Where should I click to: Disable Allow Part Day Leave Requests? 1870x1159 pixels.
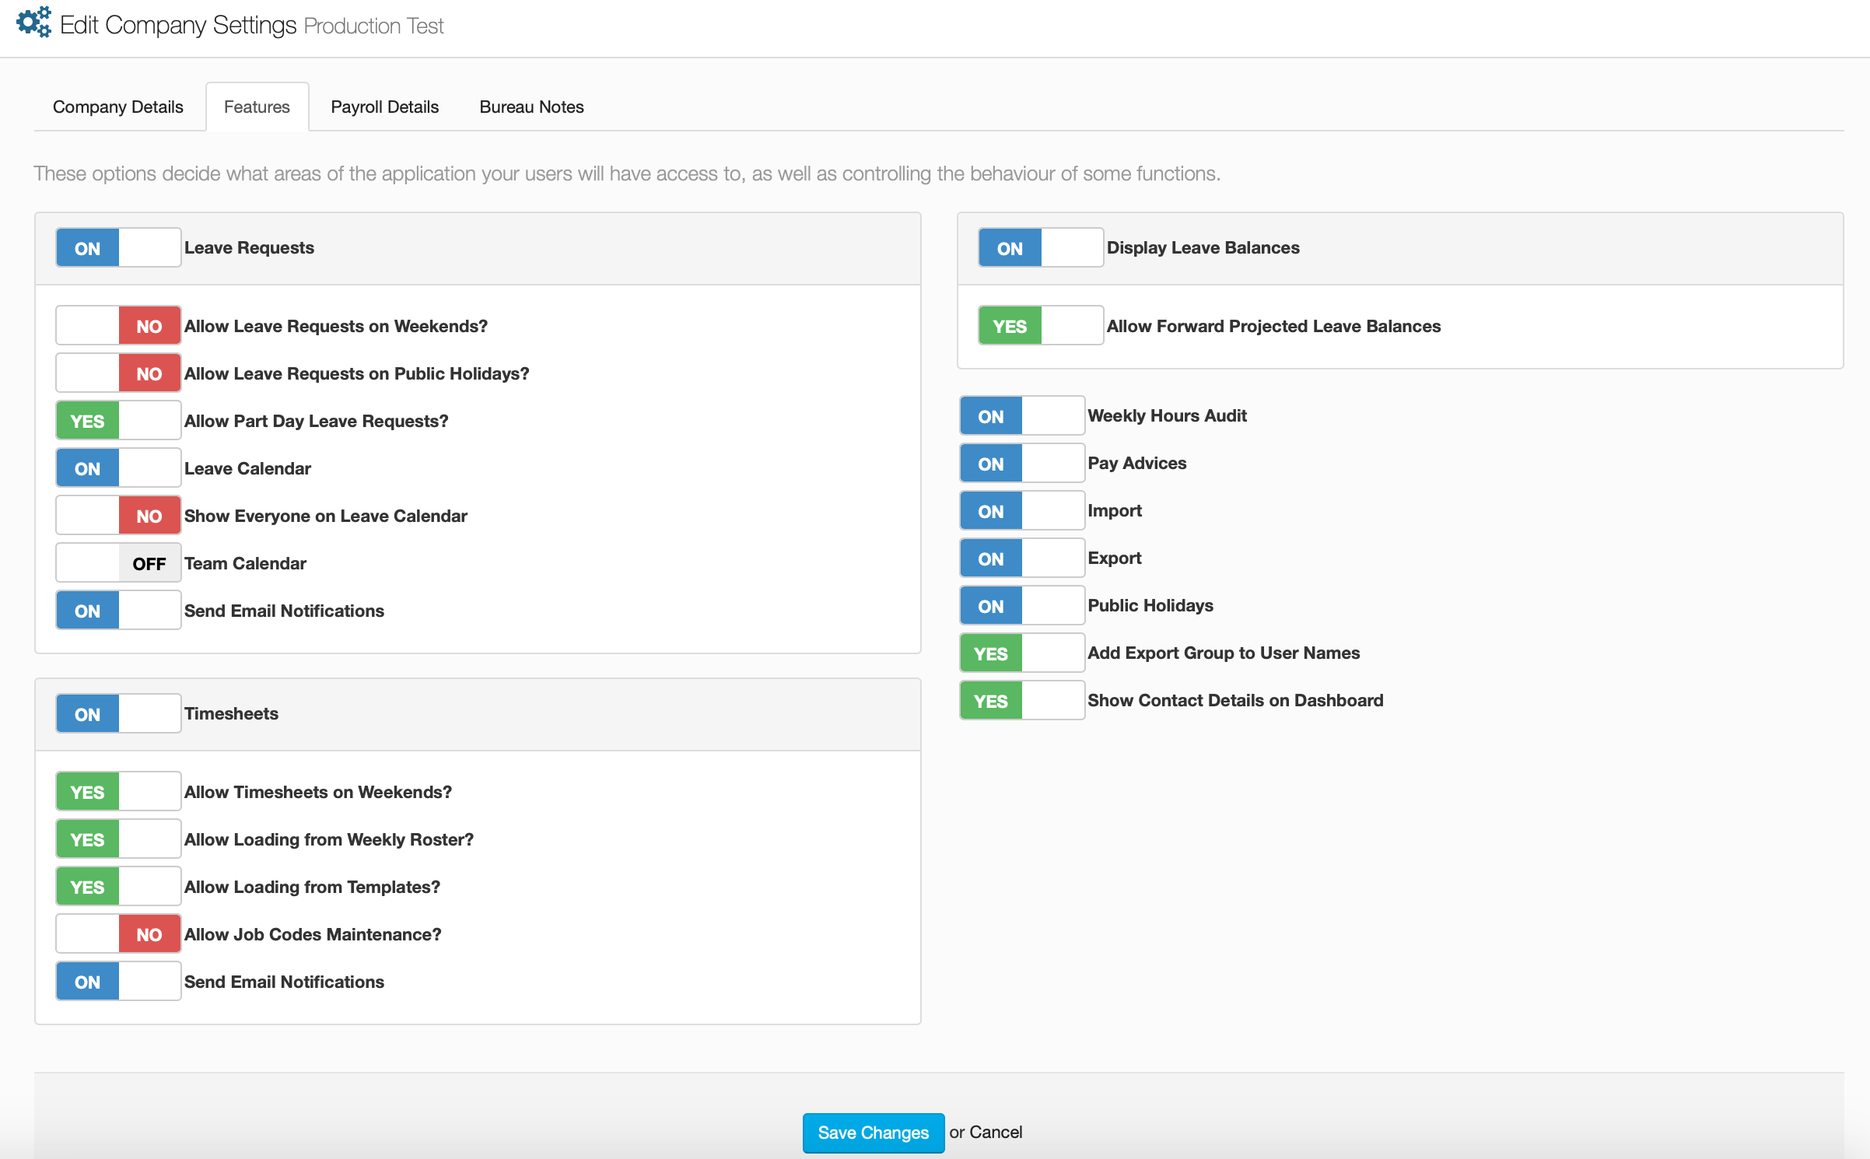[118, 421]
